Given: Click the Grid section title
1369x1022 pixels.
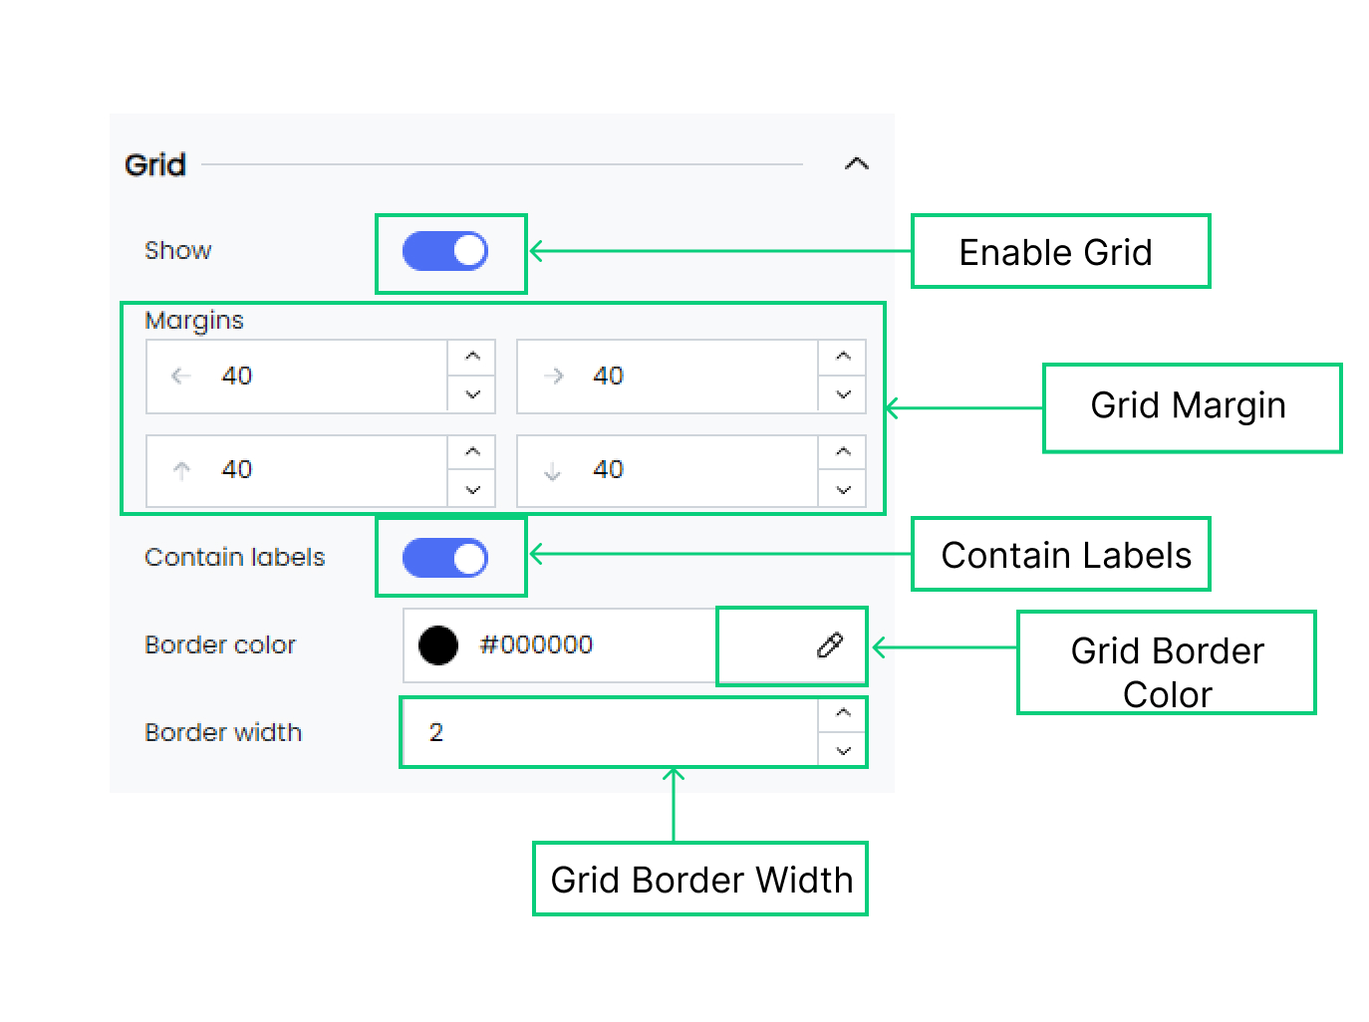Looking at the screenshot, I should [x=155, y=164].
